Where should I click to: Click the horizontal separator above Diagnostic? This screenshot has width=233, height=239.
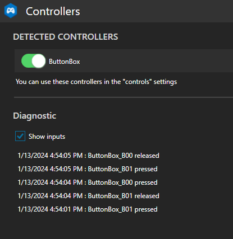(x=124, y=97)
